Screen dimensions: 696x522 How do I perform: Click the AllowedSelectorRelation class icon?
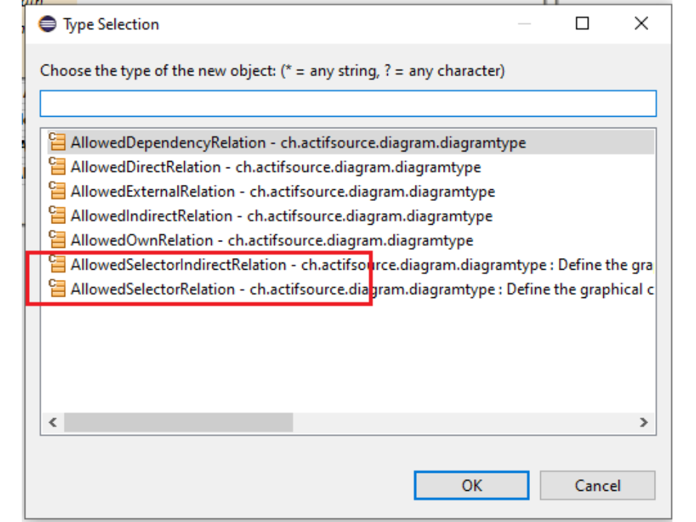coord(57,289)
